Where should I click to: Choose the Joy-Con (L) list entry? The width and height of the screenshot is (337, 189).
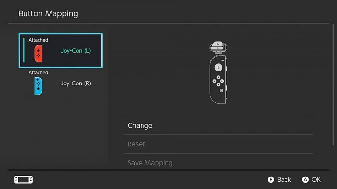pos(61,50)
